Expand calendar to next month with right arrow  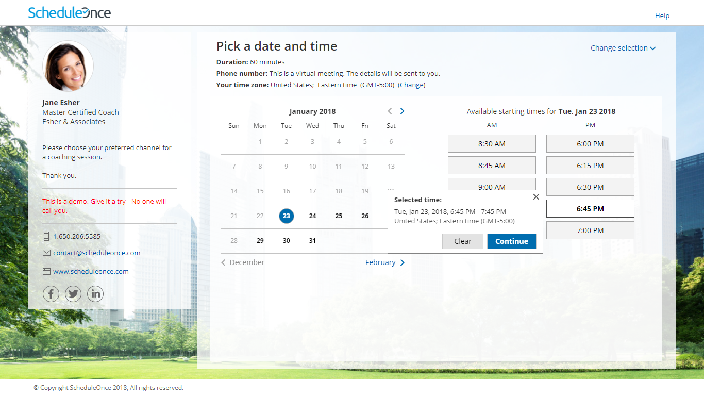[402, 110]
